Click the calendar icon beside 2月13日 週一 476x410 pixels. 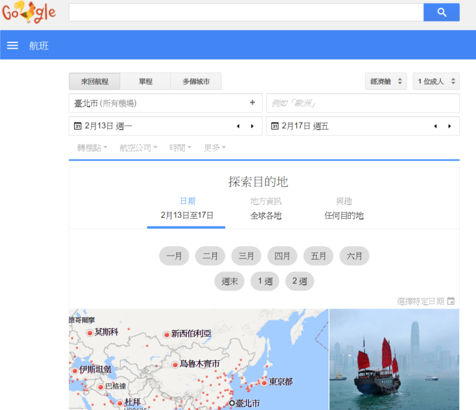pos(78,126)
